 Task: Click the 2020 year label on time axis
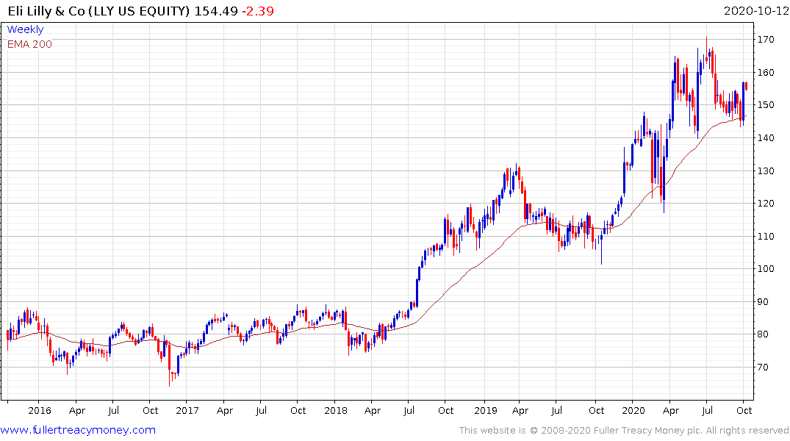click(633, 410)
